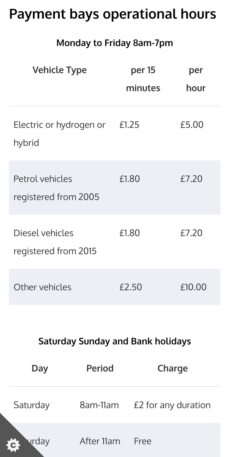Select the "Electric or hydrogen or hybrid" cell
Image resolution: width=227 pixels, height=457 pixels.
(x=59, y=134)
